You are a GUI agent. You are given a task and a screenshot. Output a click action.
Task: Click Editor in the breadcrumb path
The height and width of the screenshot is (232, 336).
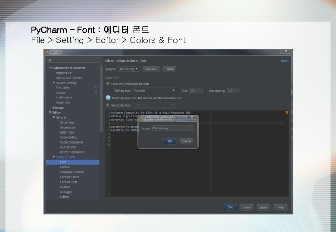coord(109,61)
